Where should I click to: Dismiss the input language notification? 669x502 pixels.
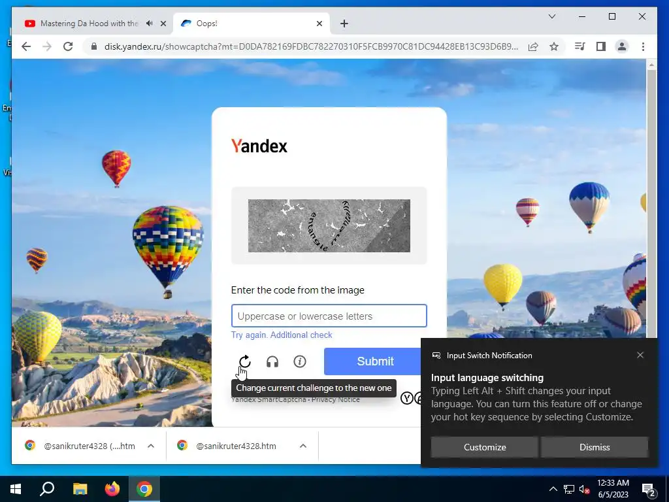(x=595, y=447)
